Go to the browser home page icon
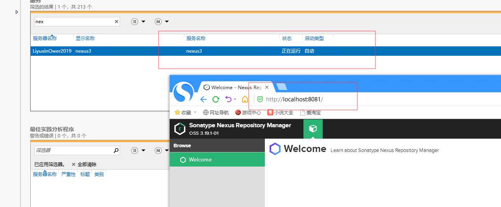The height and width of the screenshot is (207, 501). 245,99
